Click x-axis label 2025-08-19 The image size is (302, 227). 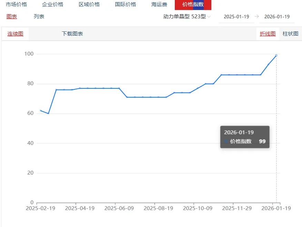[158, 208]
